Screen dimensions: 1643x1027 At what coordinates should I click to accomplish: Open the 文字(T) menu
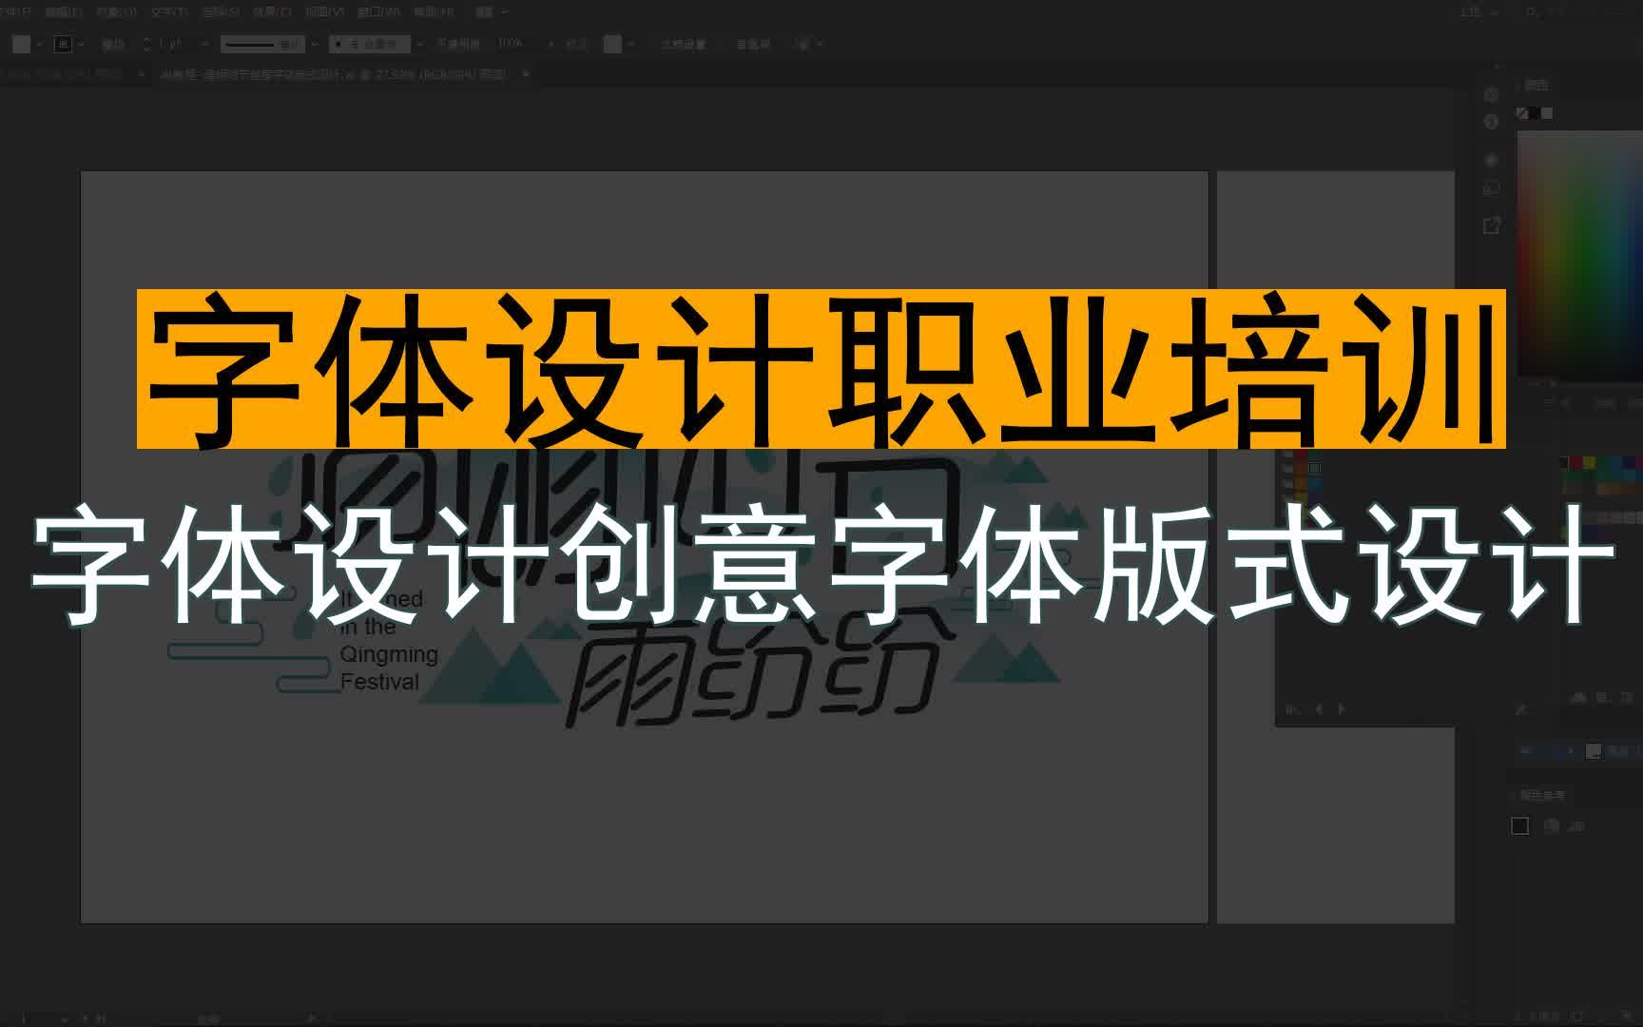(169, 12)
